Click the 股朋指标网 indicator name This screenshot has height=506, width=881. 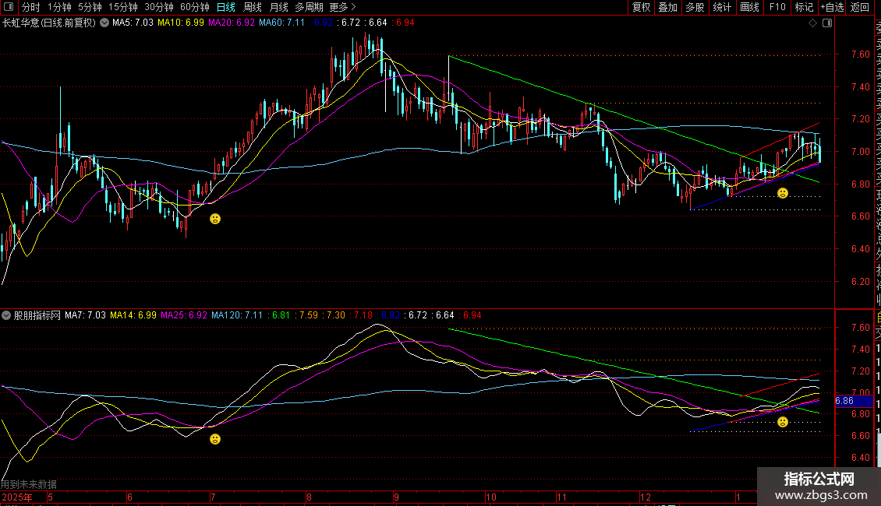click(x=37, y=315)
